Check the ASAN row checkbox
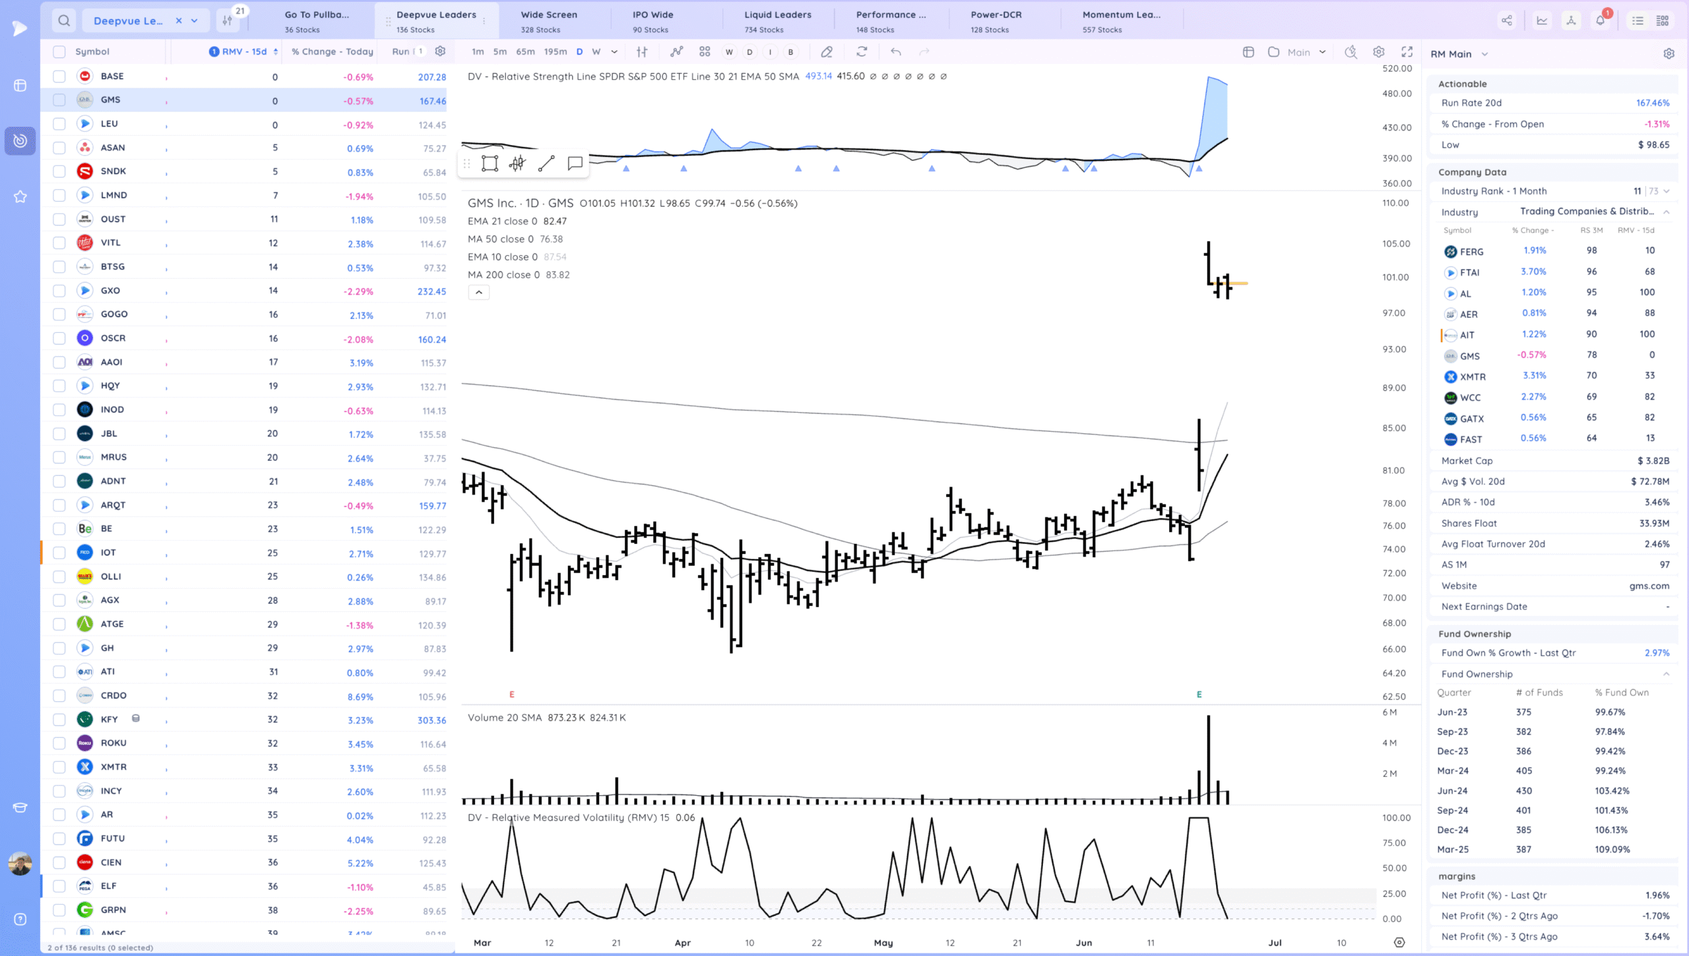 (59, 148)
